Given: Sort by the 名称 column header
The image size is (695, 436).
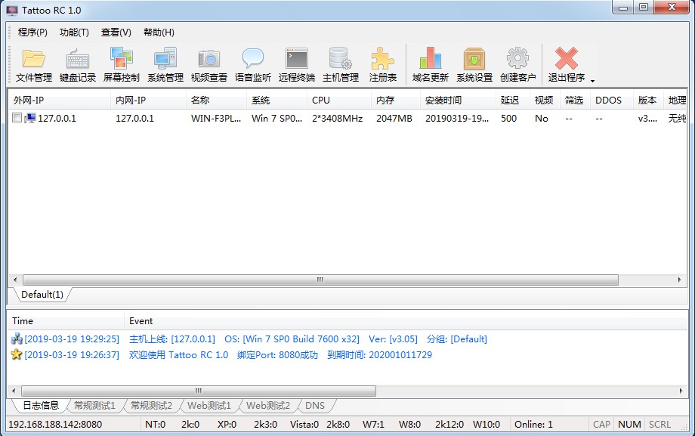Looking at the screenshot, I should pos(216,100).
